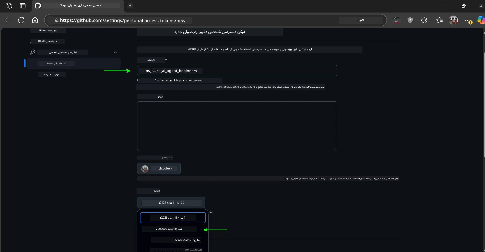Select the fine-grained token browser tab
Screen dimensions: 485x252
click(x=79, y=5)
